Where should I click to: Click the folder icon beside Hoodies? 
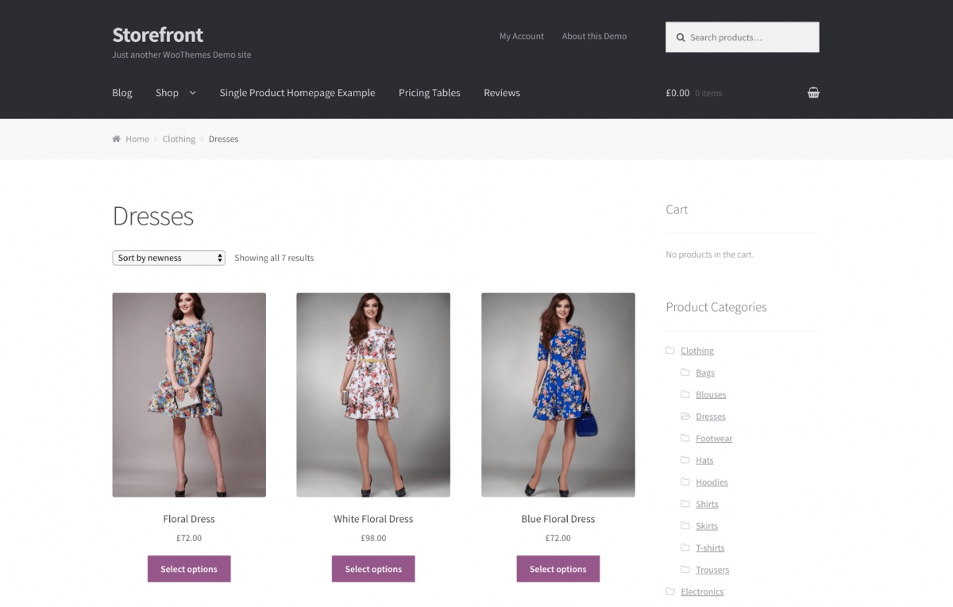click(685, 482)
